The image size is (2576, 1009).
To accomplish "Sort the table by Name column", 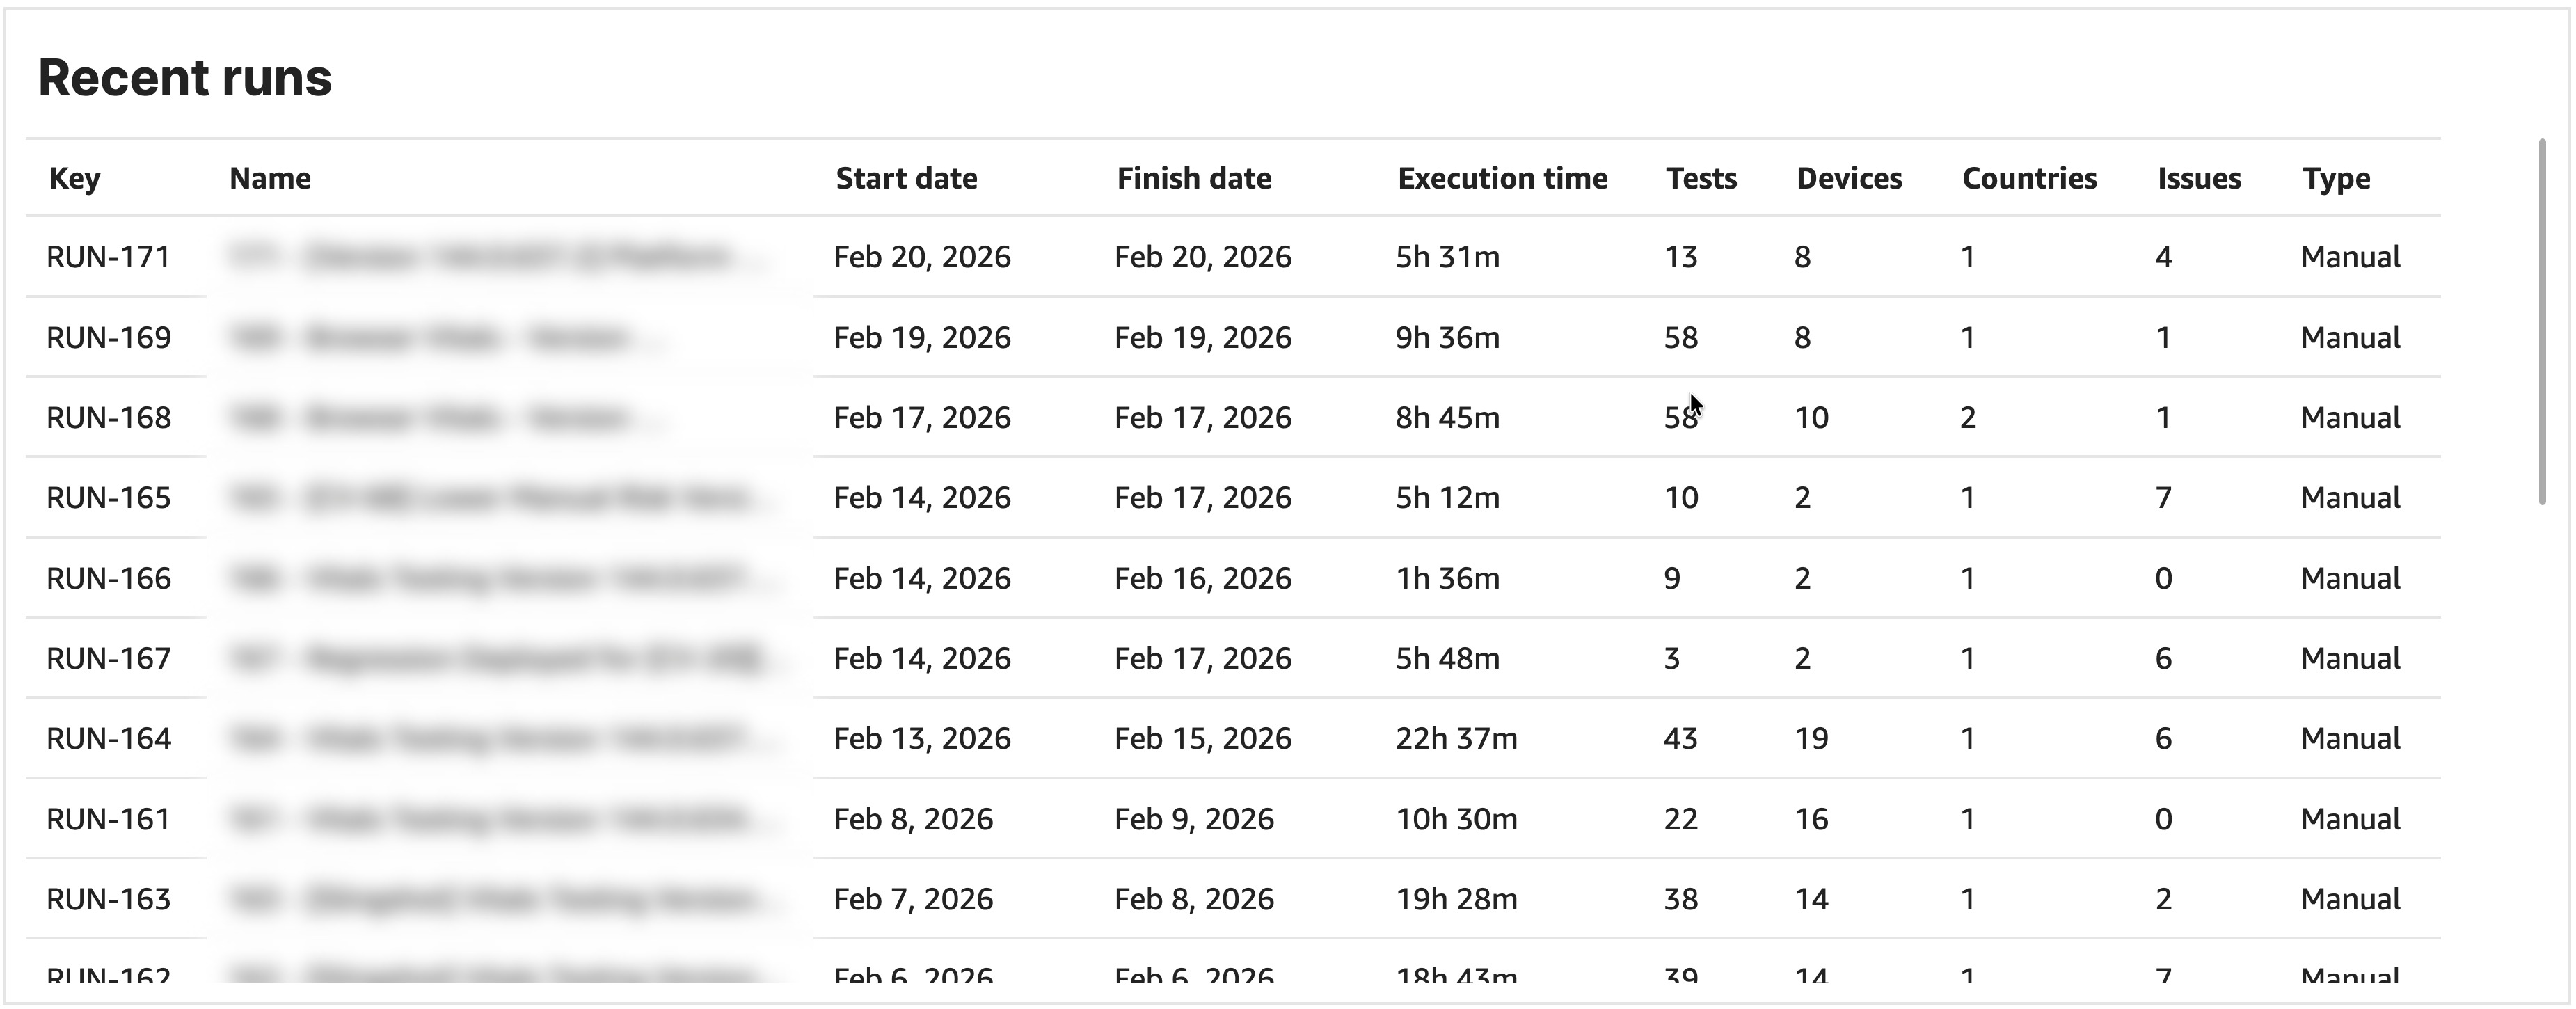I will point(269,178).
